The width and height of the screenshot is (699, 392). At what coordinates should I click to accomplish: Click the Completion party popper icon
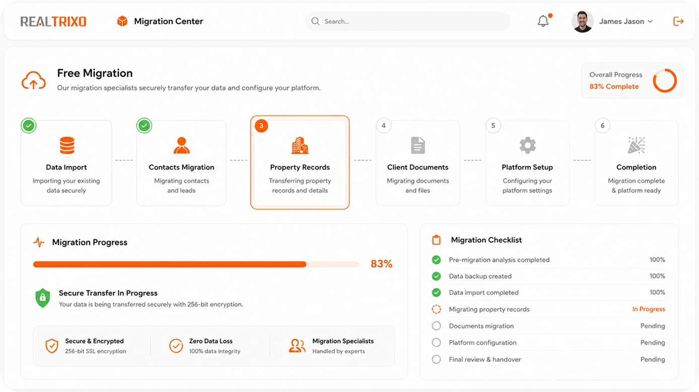click(636, 145)
